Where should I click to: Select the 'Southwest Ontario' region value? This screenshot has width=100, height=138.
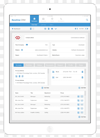click(42, 55)
